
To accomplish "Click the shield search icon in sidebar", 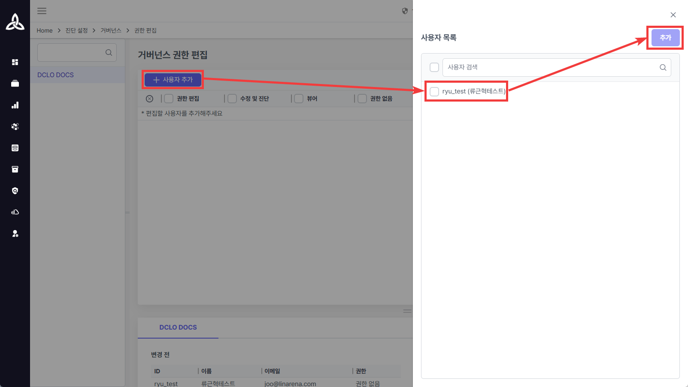I will coord(15,191).
